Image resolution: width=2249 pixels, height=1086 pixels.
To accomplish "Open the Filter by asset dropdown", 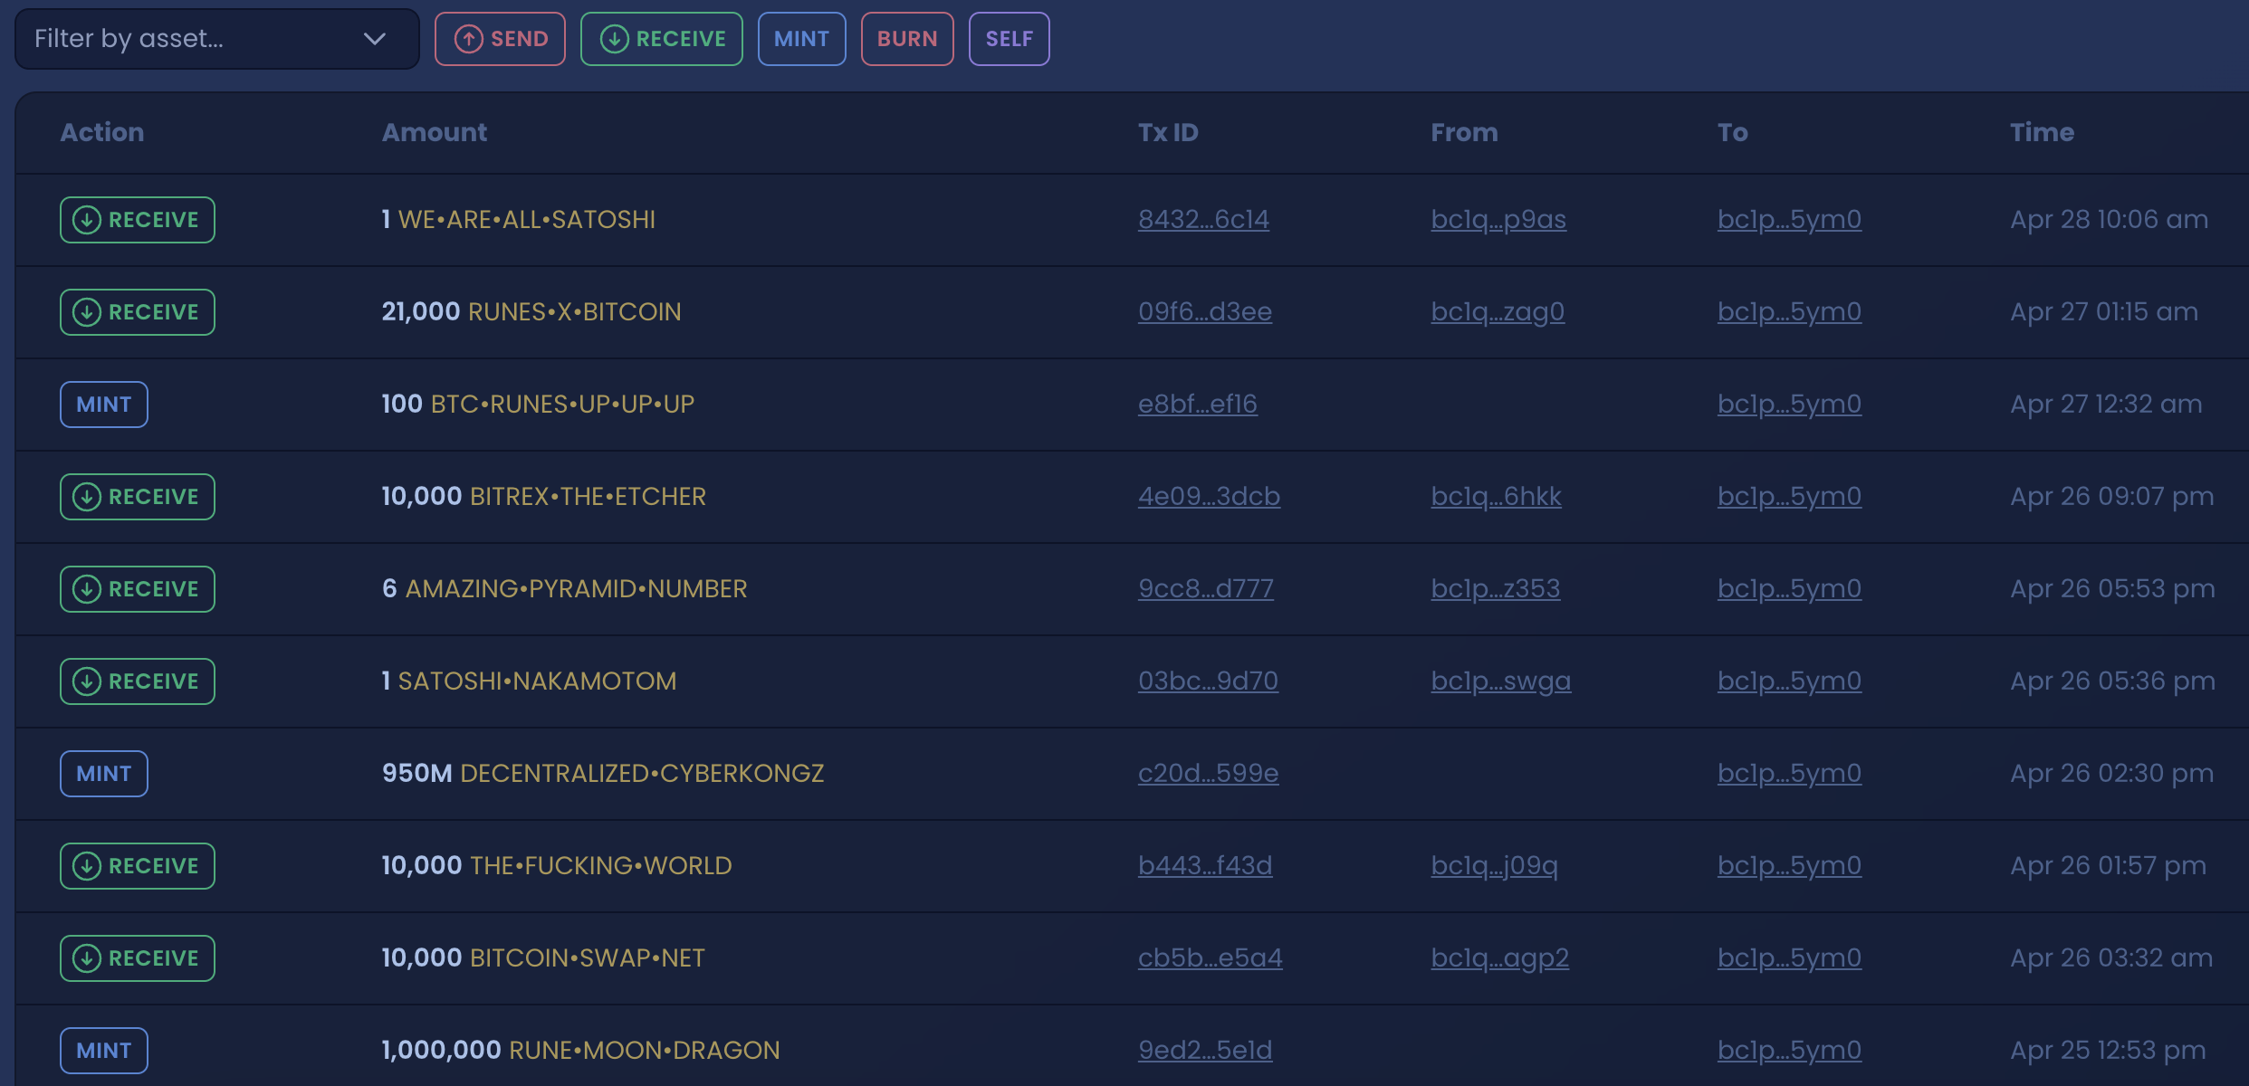I will coord(217,39).
